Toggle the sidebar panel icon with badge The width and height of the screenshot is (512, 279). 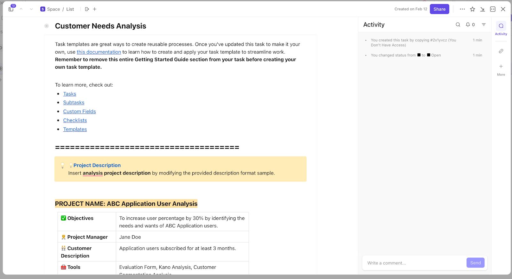(11, 9)
